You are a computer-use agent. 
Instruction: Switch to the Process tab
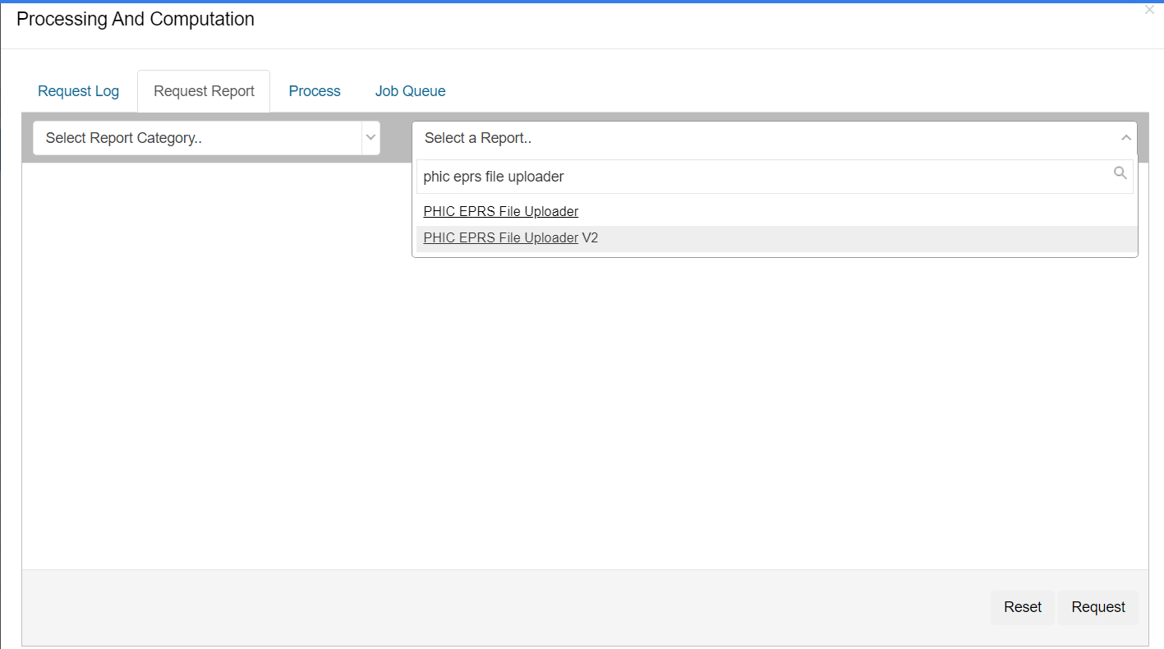coord(315,91)
